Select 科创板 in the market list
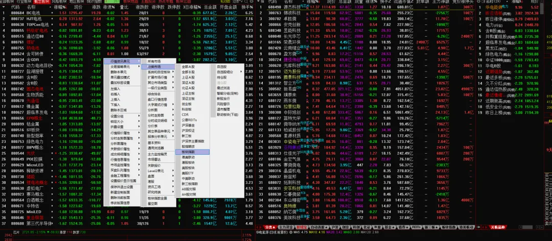The image size is (552, 241). pyautogui.click(x=192, y=109)
